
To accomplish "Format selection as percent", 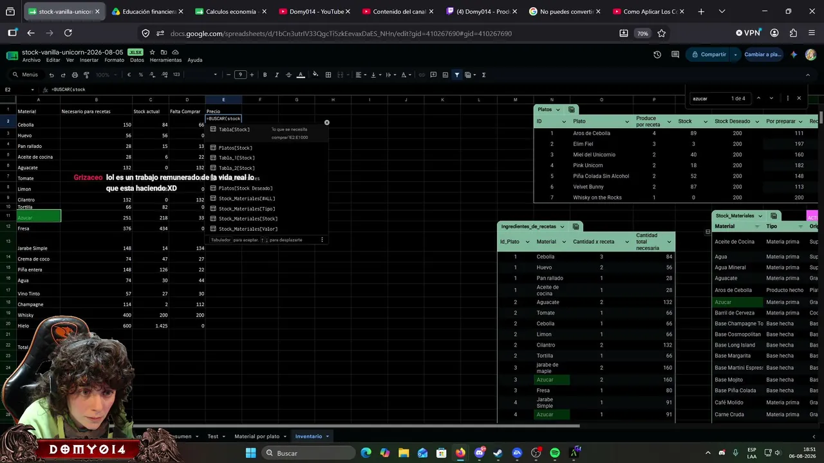I will coord(141,75).
